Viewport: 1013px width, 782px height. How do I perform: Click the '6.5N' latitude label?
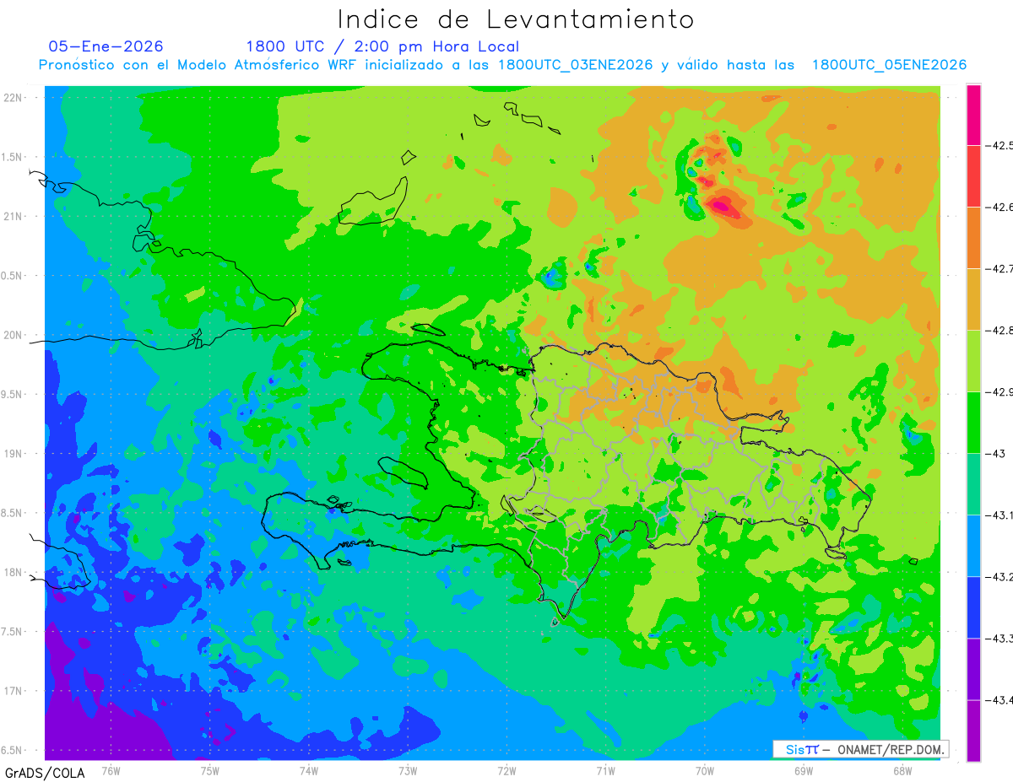point(13,751)
